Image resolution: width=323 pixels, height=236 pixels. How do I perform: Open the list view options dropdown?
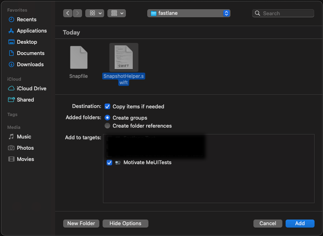click(x=116, y=13)
